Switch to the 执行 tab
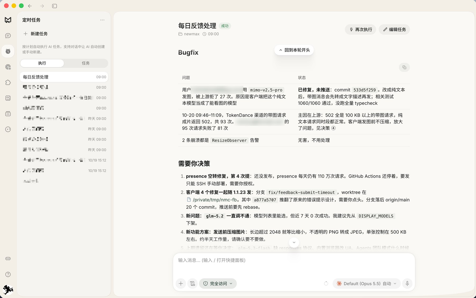The width and height of the screenshot is (476, 298). [x=42, y=63]
